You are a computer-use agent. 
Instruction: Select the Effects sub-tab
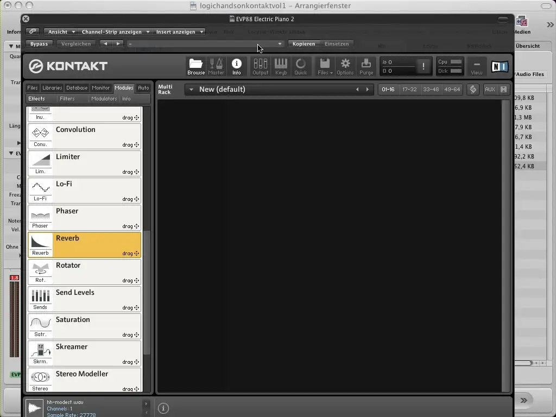point(36,99)
